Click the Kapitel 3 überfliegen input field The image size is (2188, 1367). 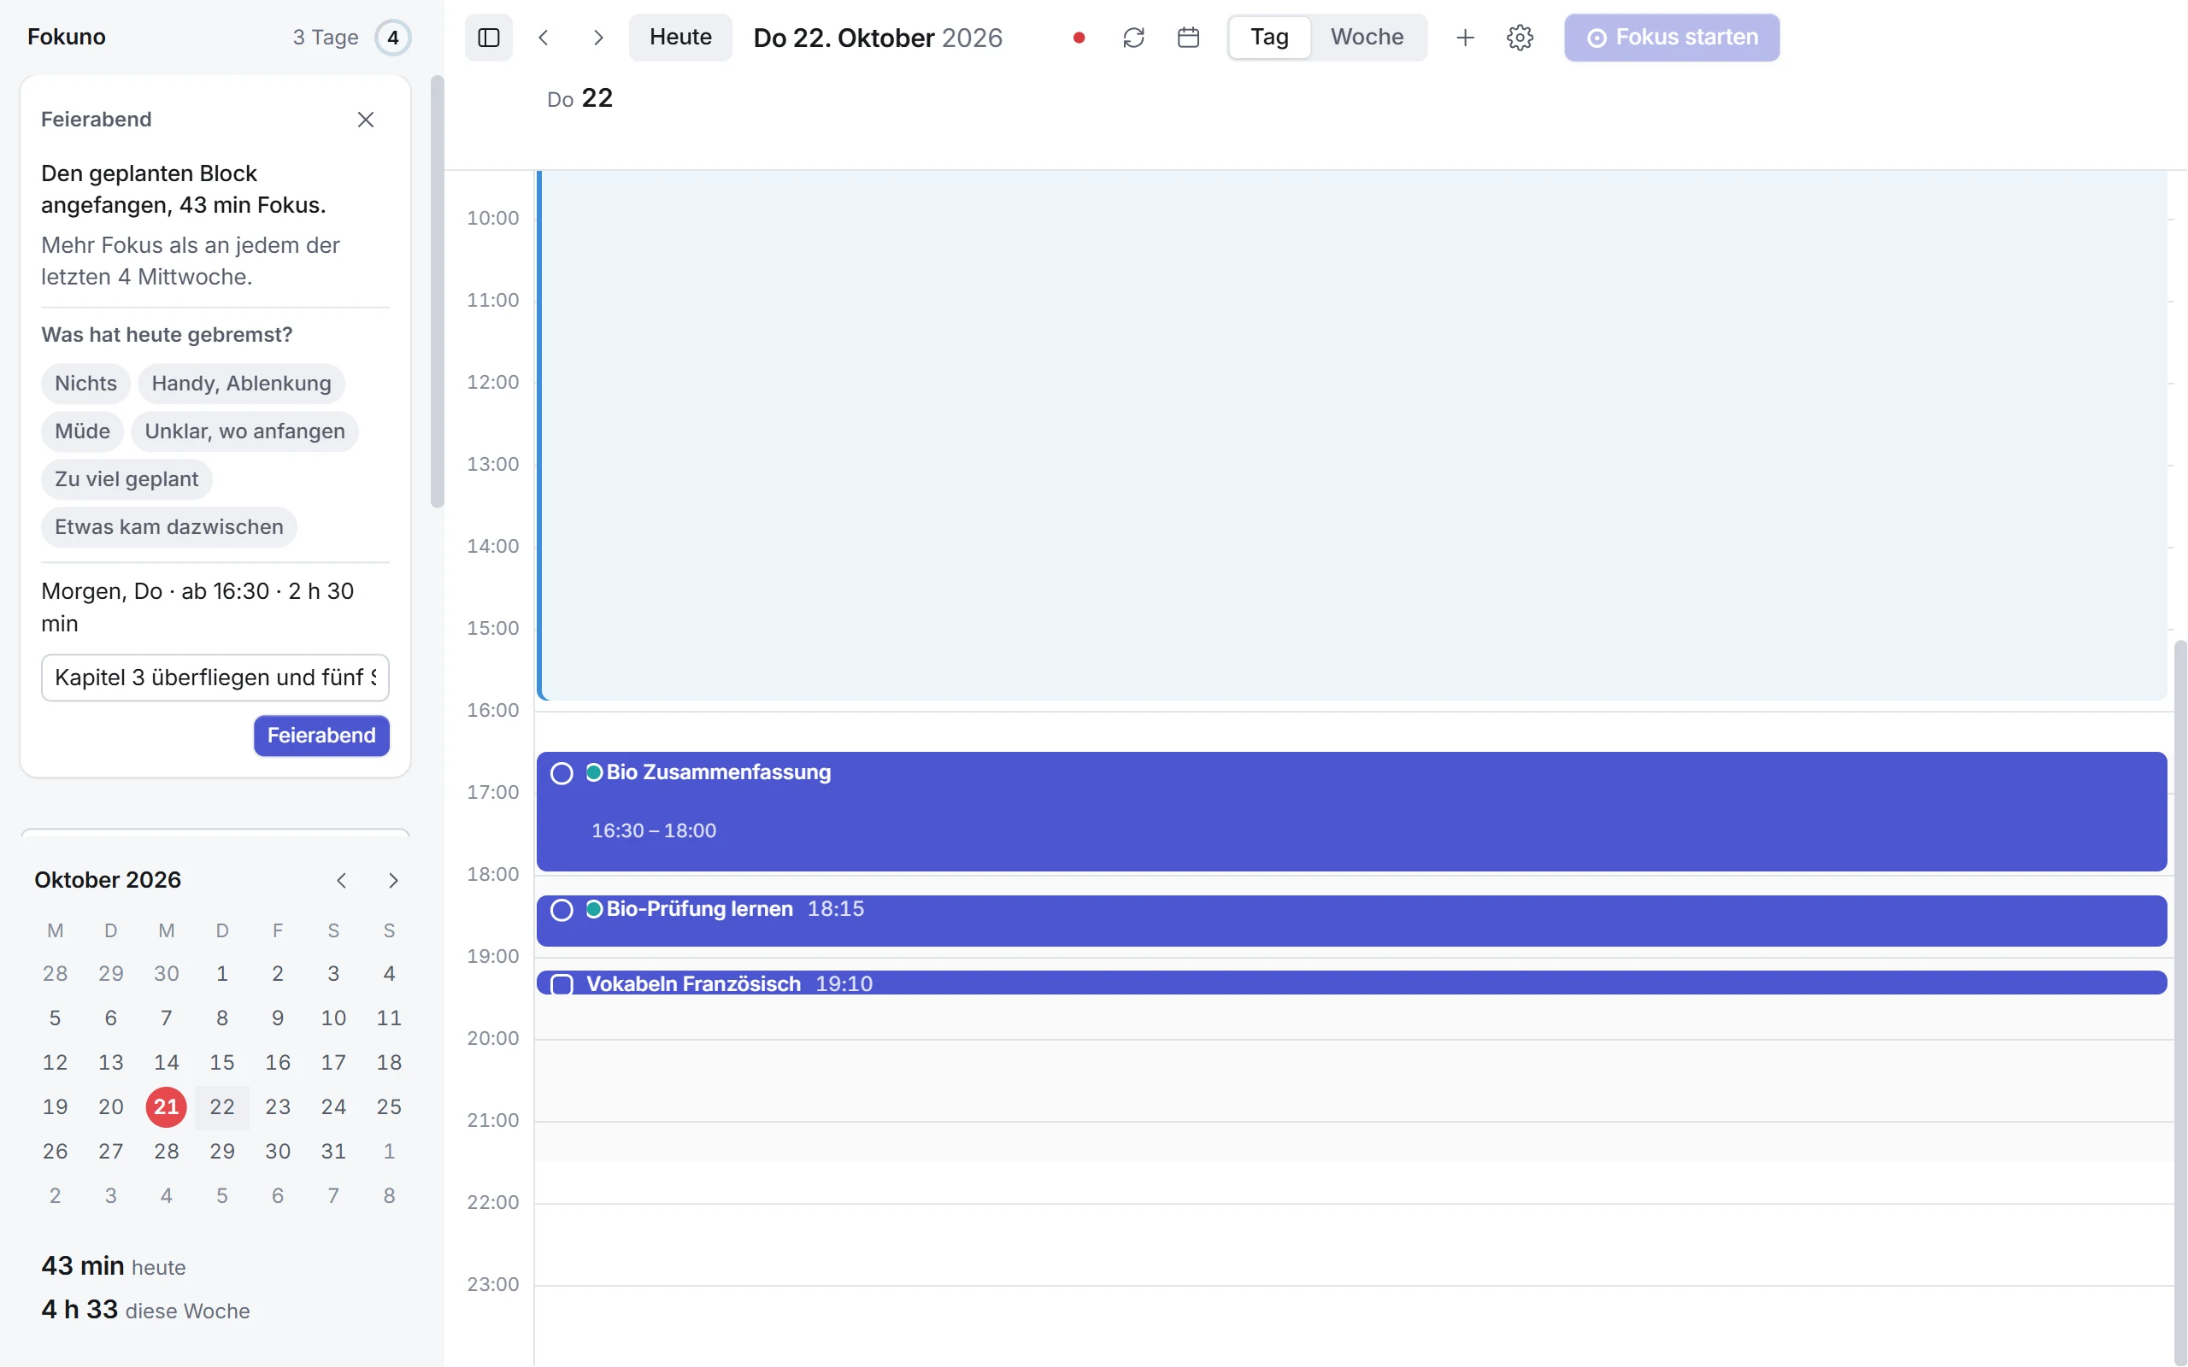(215, 678)
